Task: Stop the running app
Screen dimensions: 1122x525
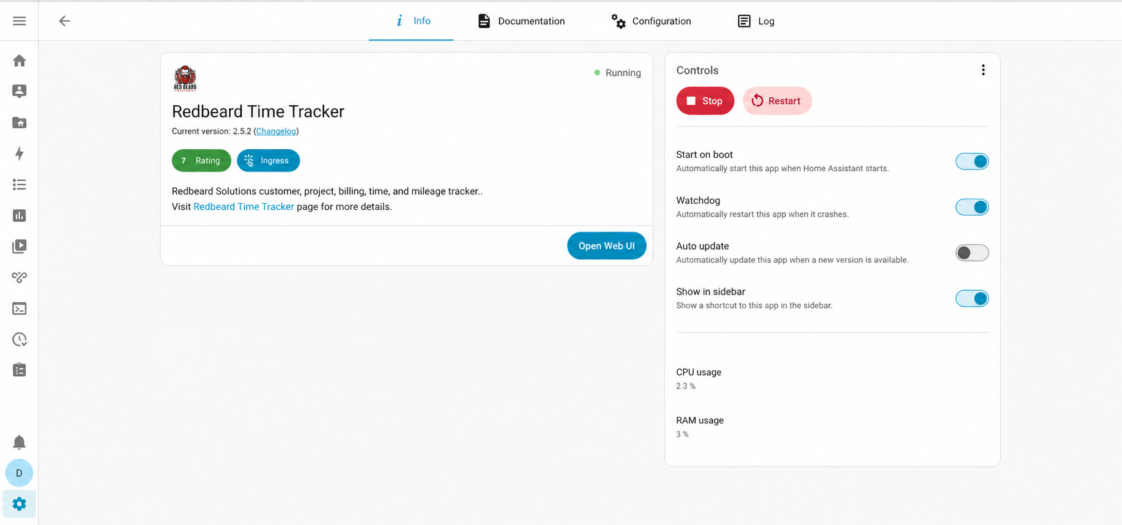Action: click(x=705, y=101)
